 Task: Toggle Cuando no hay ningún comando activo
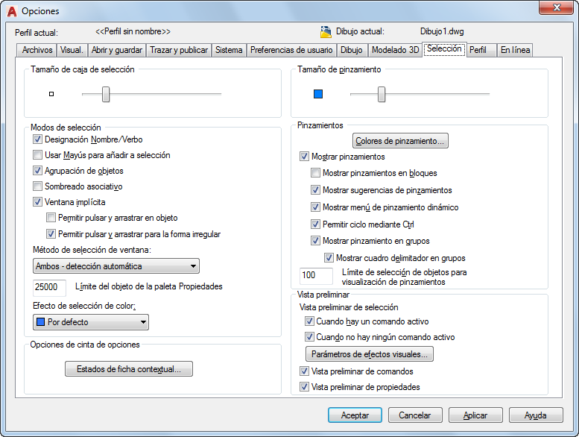309,337
